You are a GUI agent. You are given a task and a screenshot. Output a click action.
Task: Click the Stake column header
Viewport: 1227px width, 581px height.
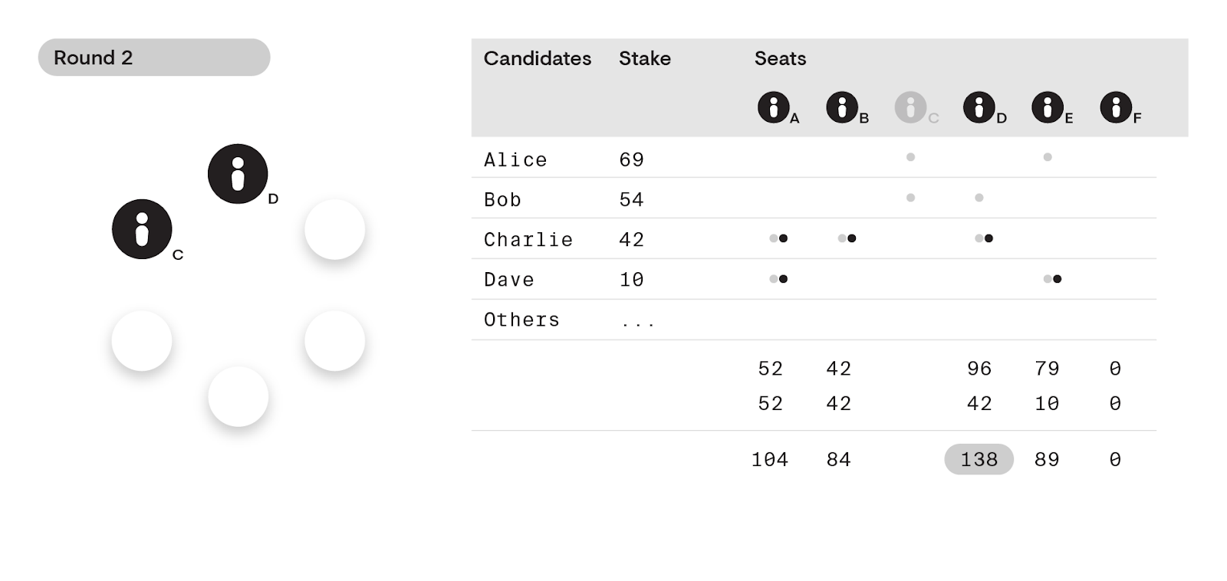[645, 58]
